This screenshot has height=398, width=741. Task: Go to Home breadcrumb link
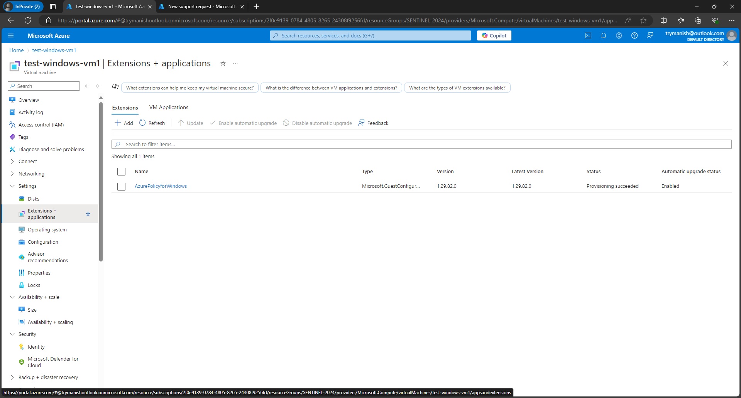point(17,51)
